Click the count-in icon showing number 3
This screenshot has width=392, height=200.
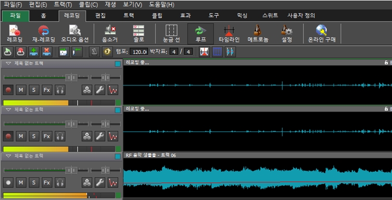coord(107,52)
